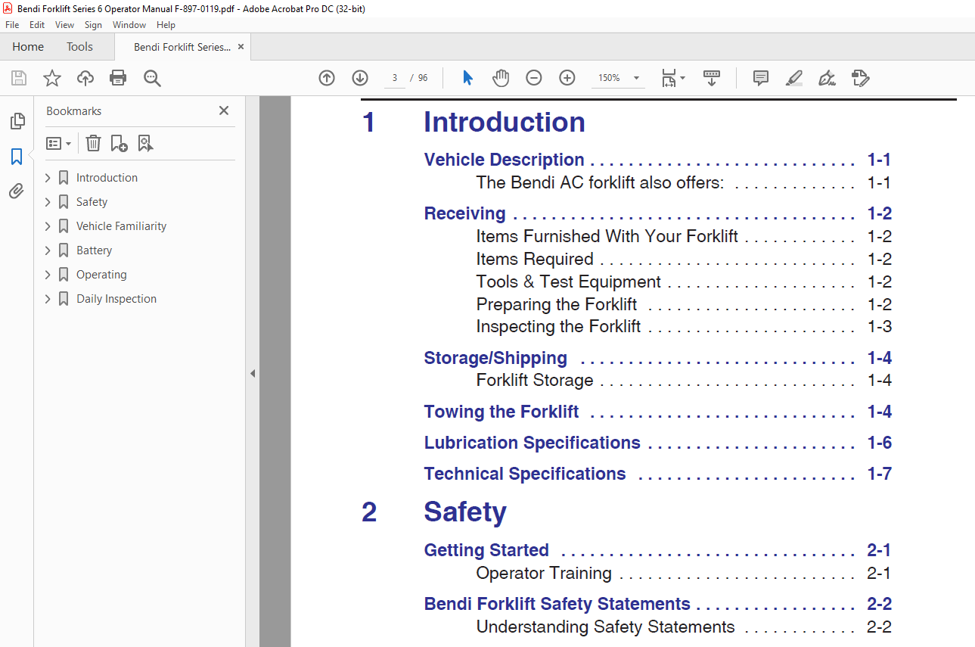
Task: Select the Safety bookmark entry
Action: 92,202
